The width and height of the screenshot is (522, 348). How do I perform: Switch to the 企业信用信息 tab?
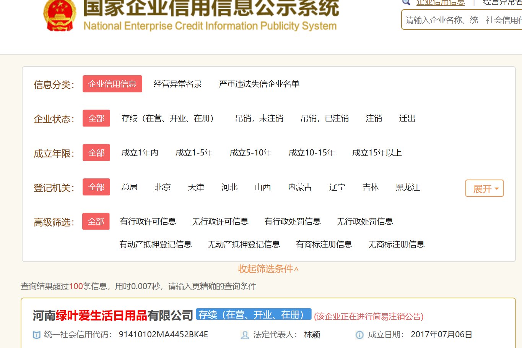pos(112,84)
